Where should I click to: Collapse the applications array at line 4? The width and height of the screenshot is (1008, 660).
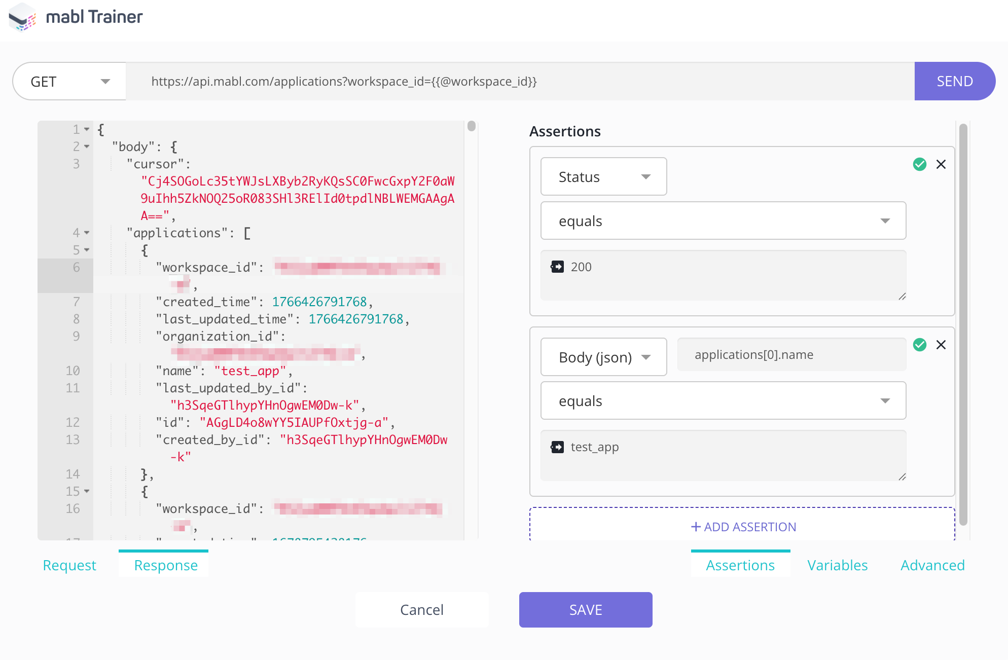(x=86, y=233)
